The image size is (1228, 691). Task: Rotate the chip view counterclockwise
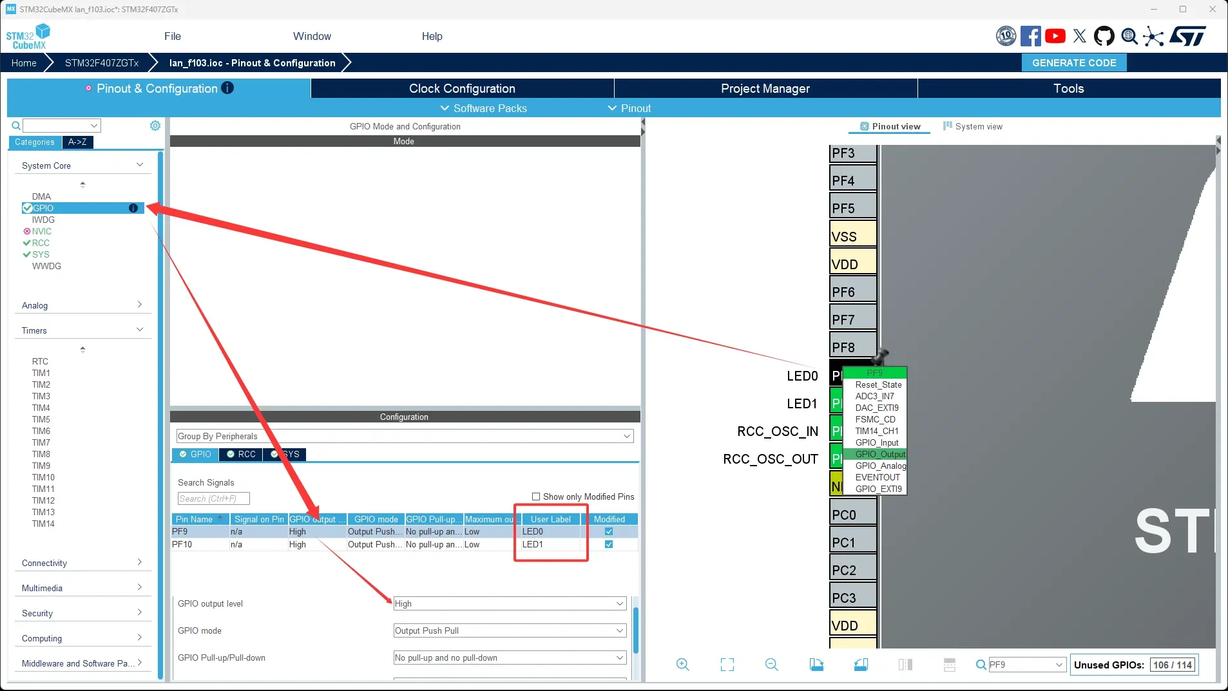click(861, 665)
